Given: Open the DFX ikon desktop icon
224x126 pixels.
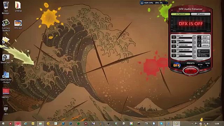Looking at the screenshot, I should (x=18, y=24).
